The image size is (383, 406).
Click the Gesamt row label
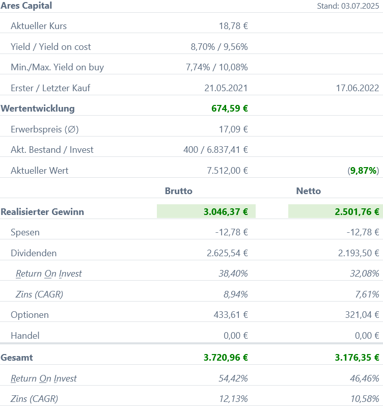(17, 358)
